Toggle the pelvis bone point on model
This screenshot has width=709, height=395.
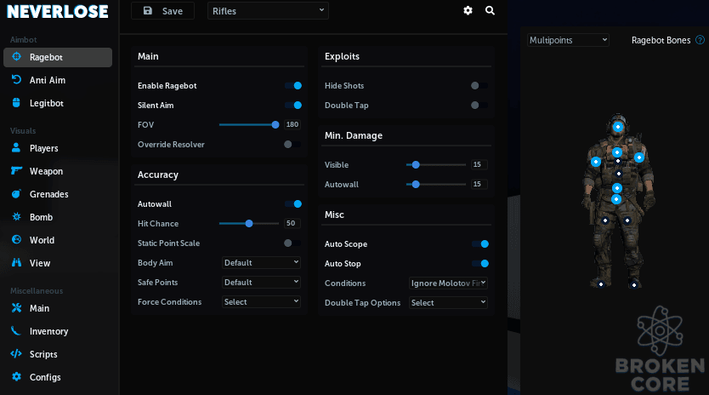616,199
